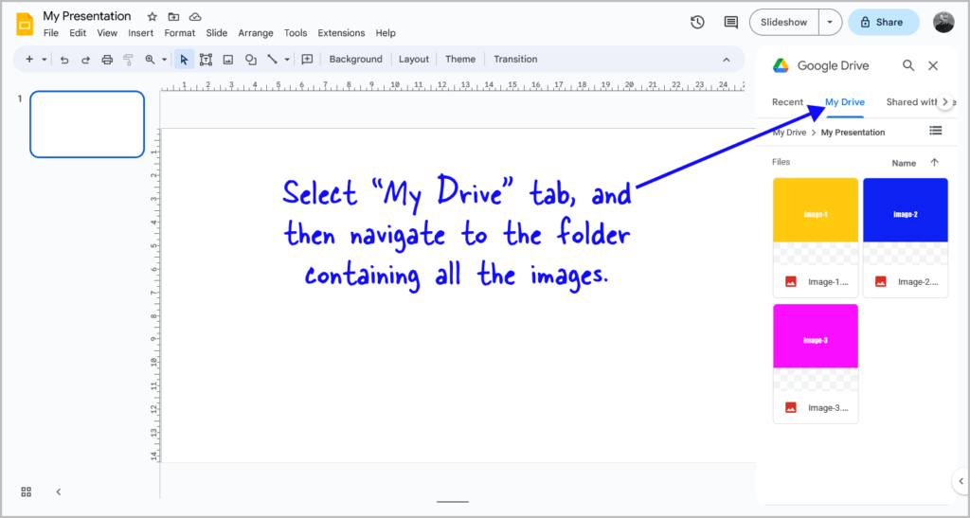Open the File menu
The width and height of the screenshot is (970, 518).
[51, 33]
